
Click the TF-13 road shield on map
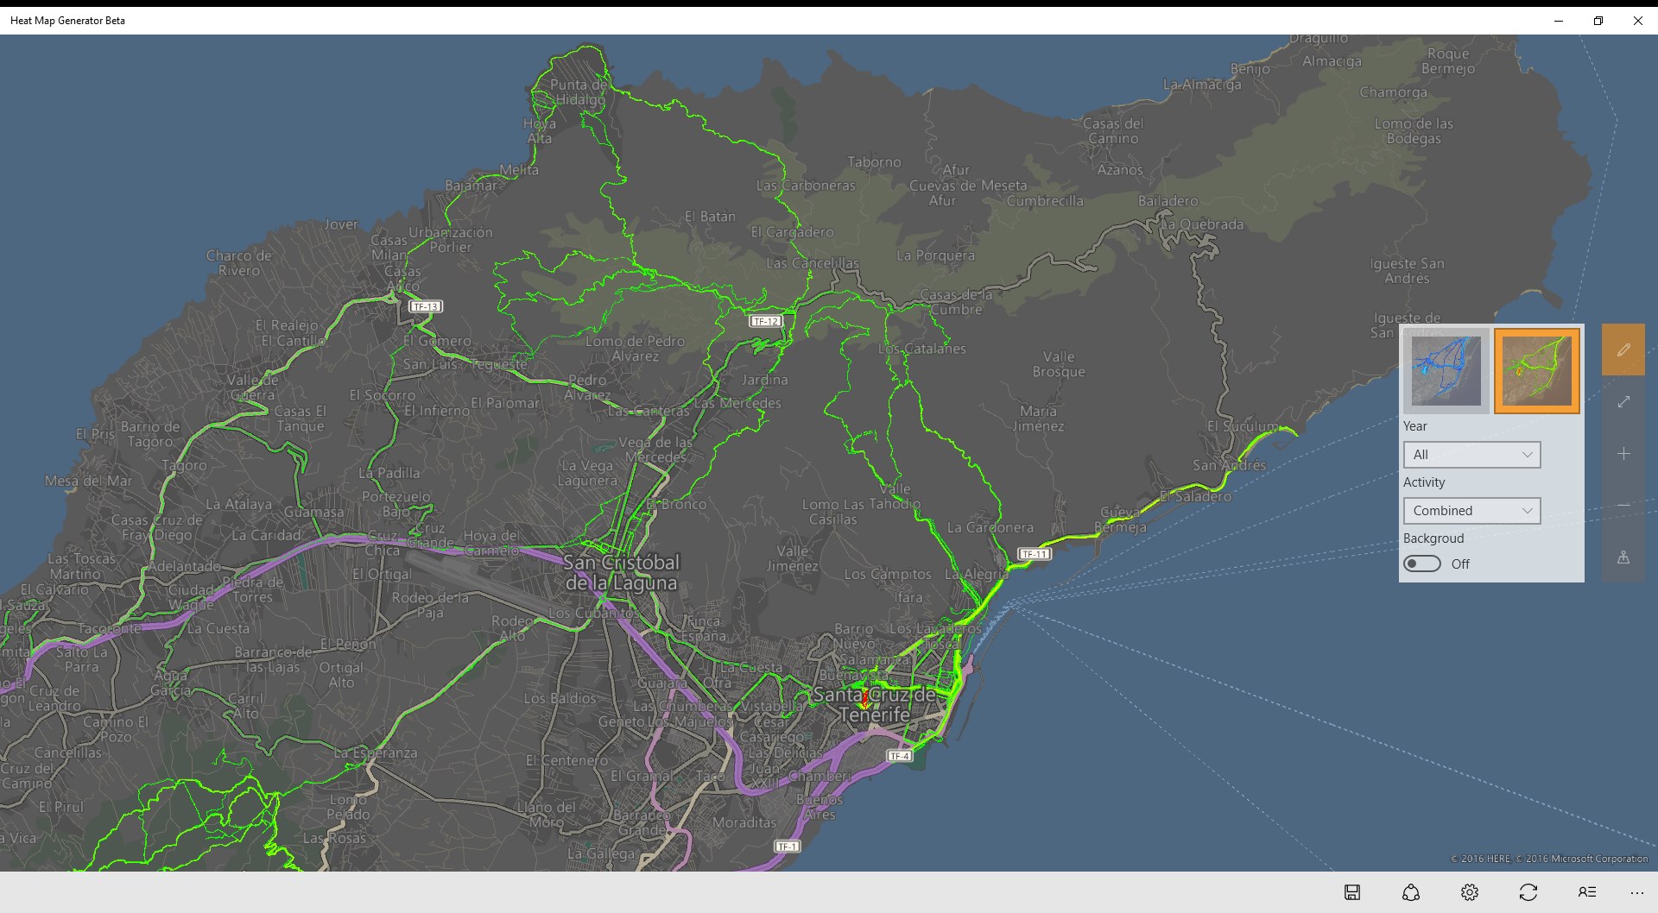coord(426,306)
